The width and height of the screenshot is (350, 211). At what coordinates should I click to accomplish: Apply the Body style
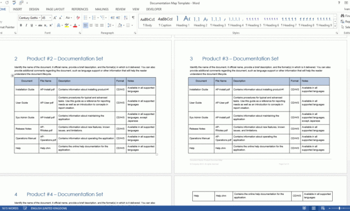(x=147, y=22)
